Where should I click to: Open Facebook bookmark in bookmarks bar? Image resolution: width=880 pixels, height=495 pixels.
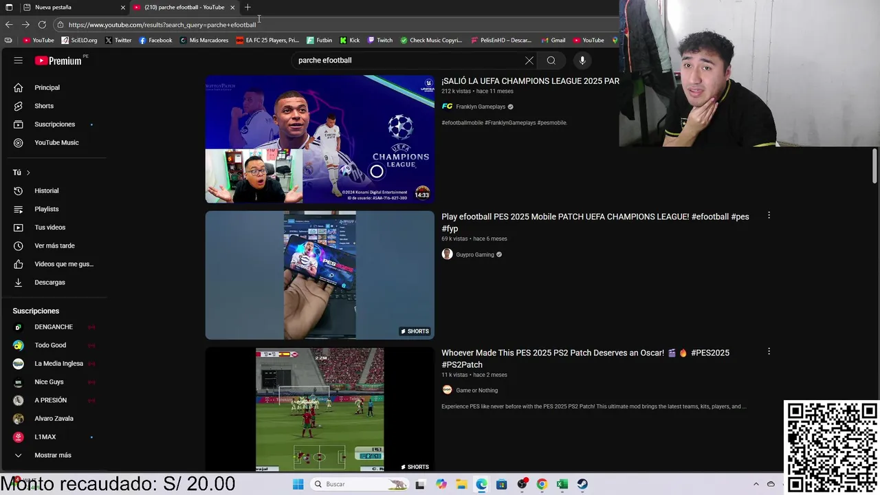click(155, 40)
